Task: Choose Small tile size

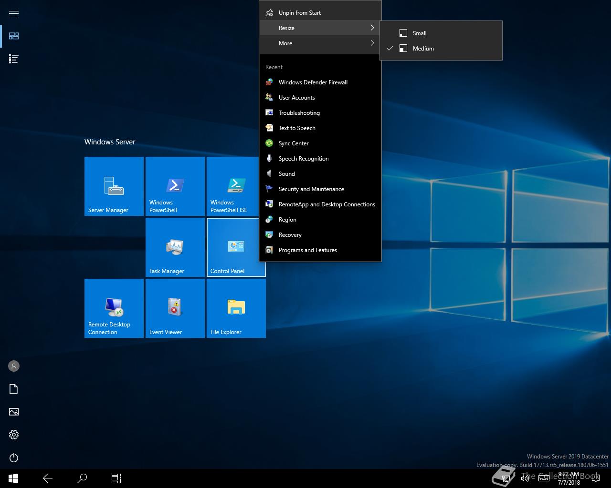Action: coord(441,33)
